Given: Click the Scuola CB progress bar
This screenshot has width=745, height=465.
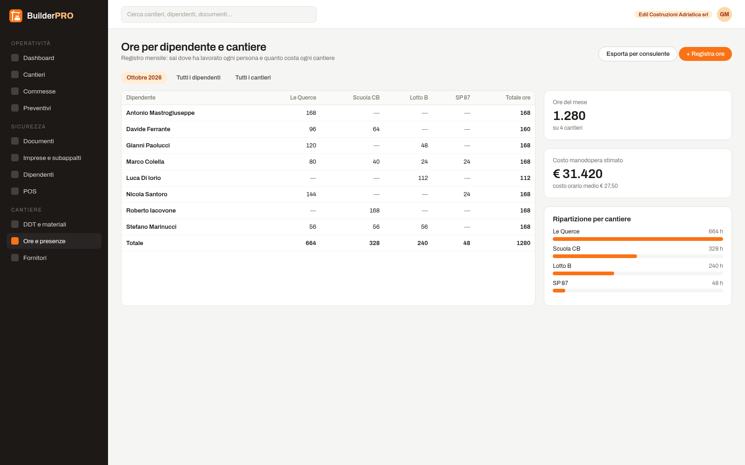Looking at the screenshot, I should pos(638,256).
